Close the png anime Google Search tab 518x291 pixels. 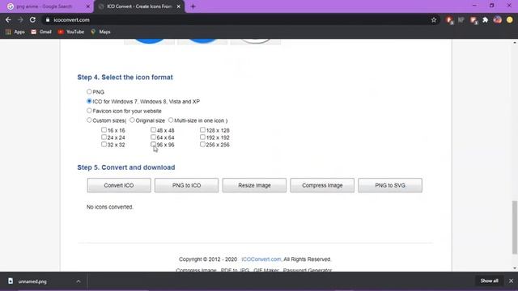[x=88, y=6]
